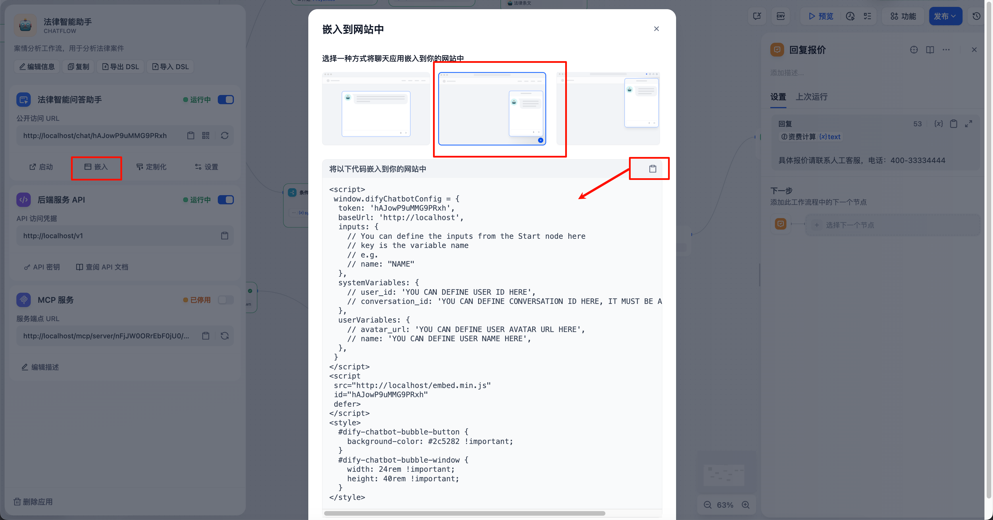Regenerate the public access URL
The image size is (993, 520).
225,135
